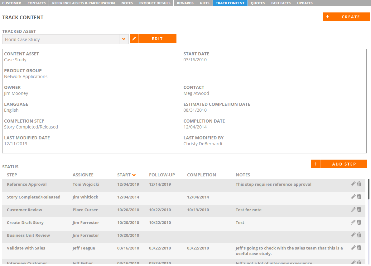Image resolution: width=371 pixels, height=266 pixels.
Task: Edit the Reference Approval step
Action: [x=353, y=184]
